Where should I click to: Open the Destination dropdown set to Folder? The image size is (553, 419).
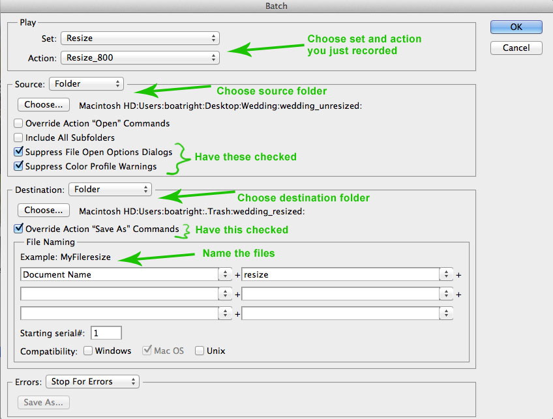tap(110, 189)
